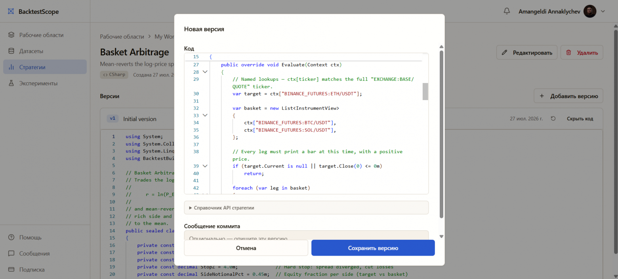Click the Сообщения chat icon
The height and width of the screenshot is (279, 618).
click(11, 253)
